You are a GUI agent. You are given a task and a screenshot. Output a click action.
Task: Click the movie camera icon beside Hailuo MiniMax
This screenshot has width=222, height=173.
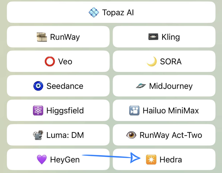point(134,110)
